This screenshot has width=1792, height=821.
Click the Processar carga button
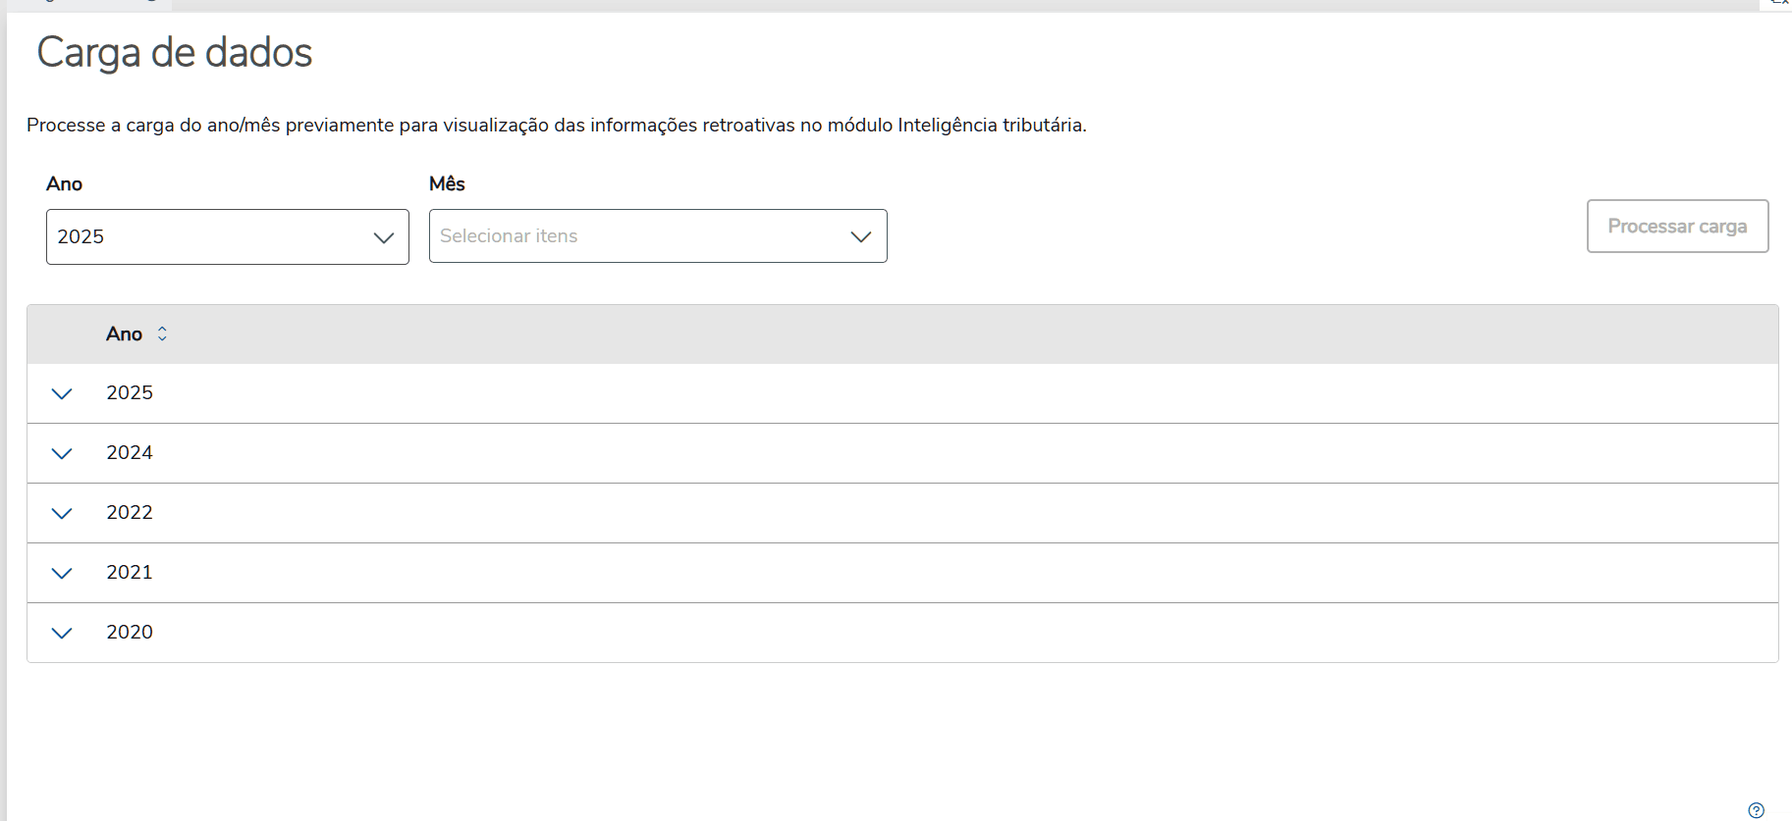tap(1677, 227)
